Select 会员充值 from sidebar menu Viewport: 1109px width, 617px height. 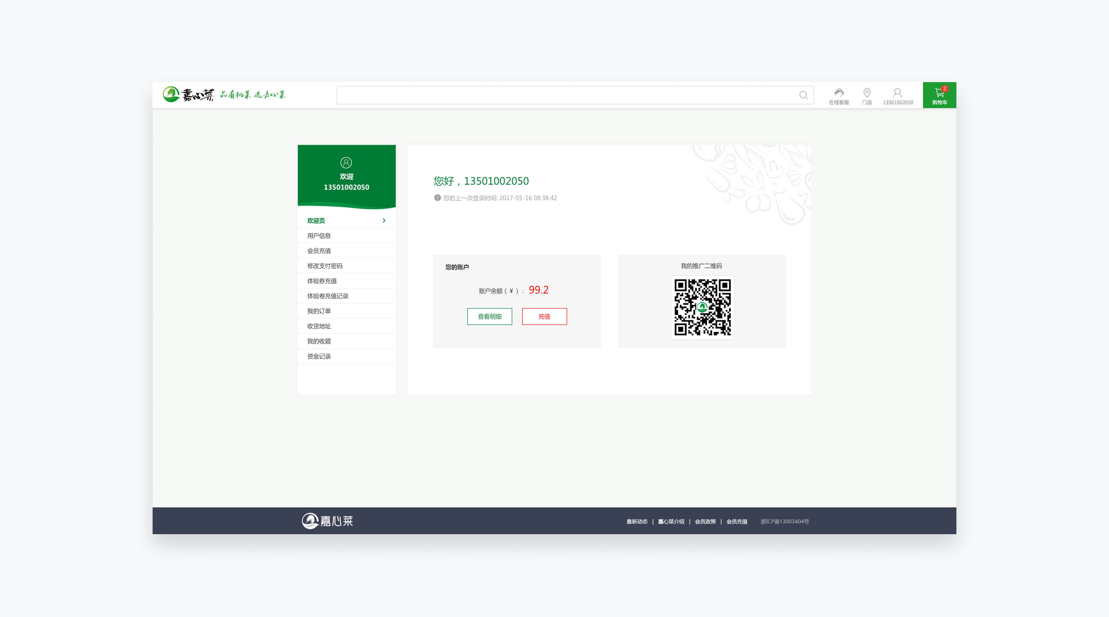click(319, 251)
